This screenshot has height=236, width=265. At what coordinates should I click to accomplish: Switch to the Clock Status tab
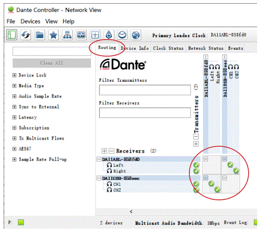coord(168,48)
